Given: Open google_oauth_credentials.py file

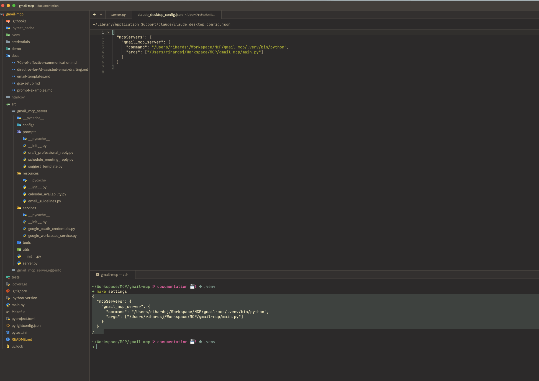Looking at the screenshot, I should pyautogui.click(x=52, y=229).
